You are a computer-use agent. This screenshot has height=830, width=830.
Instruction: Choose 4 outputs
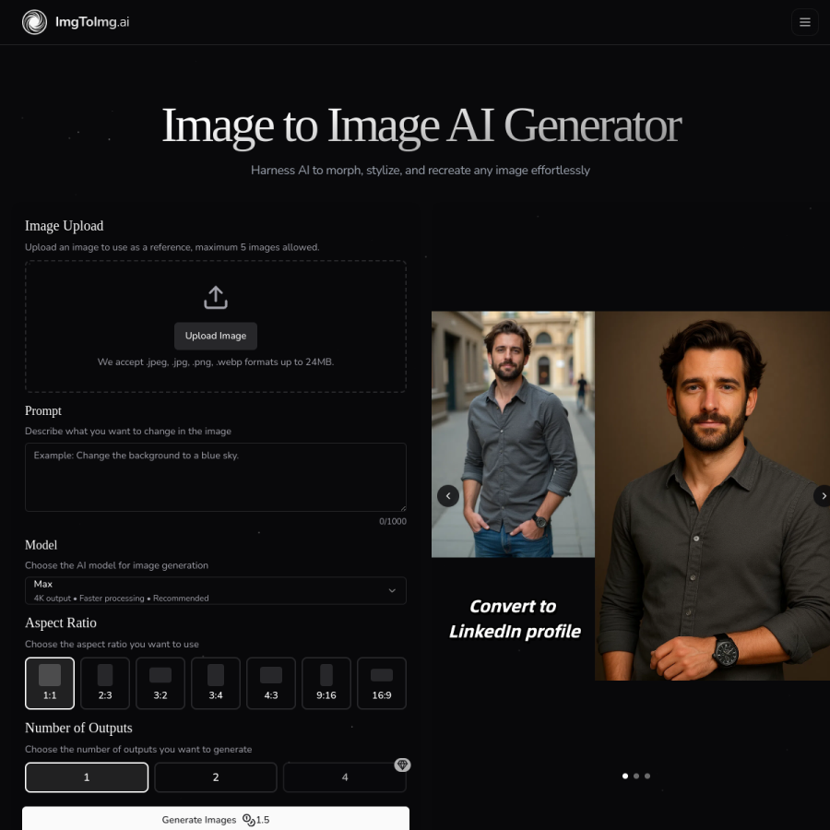345,777
